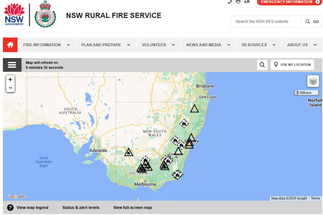323x215 pixels.
Task: Click the map refresh countdown text
Action: (44, 65)
